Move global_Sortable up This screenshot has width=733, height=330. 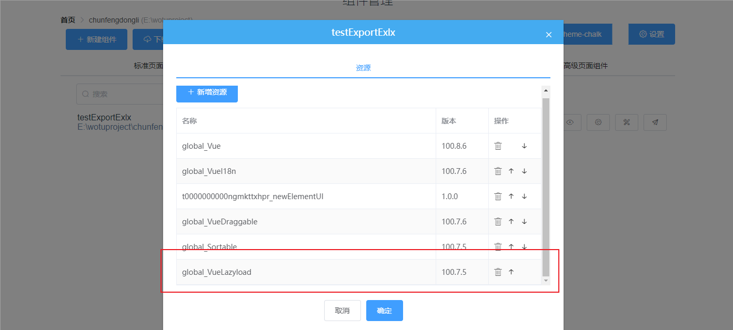(511, 247)
